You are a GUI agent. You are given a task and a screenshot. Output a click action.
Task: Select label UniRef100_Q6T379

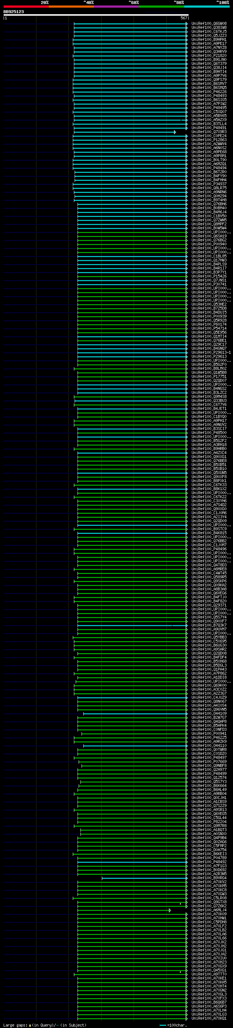coord(209,63)
